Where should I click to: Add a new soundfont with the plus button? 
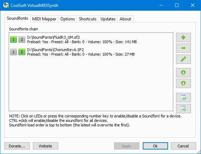point(183,37)
